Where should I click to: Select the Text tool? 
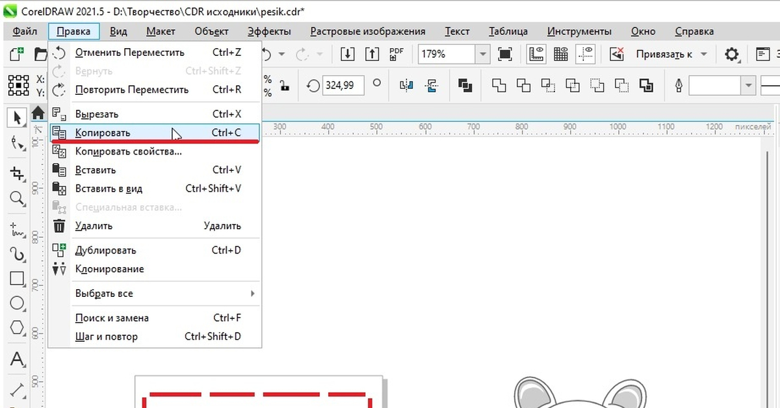pyautogui.click(x=16, y=359)
